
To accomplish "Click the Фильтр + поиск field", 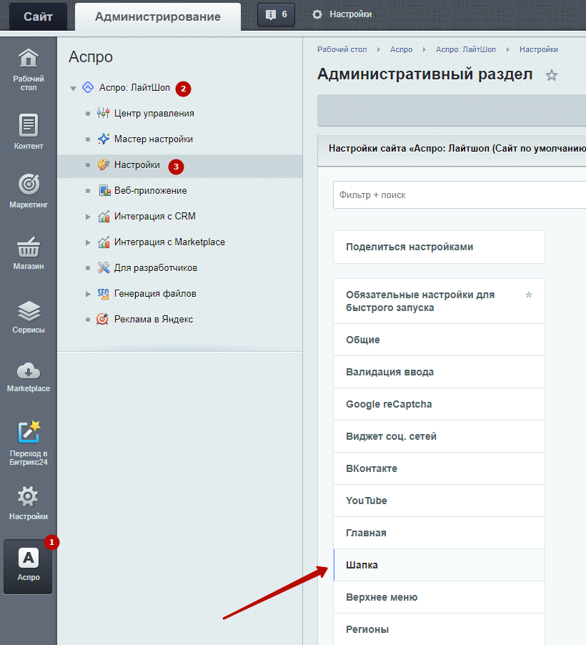I will tap(460, 195).
